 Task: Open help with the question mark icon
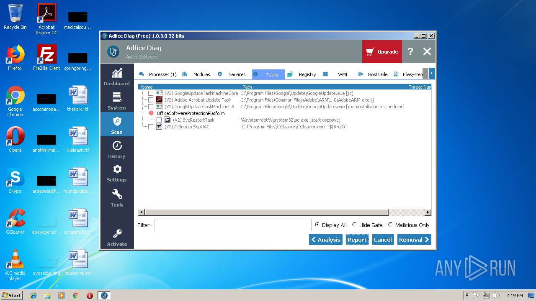(410, 51)
